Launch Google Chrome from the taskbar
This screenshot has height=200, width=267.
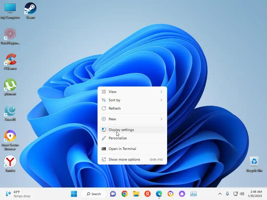click(x=124, y=194)
